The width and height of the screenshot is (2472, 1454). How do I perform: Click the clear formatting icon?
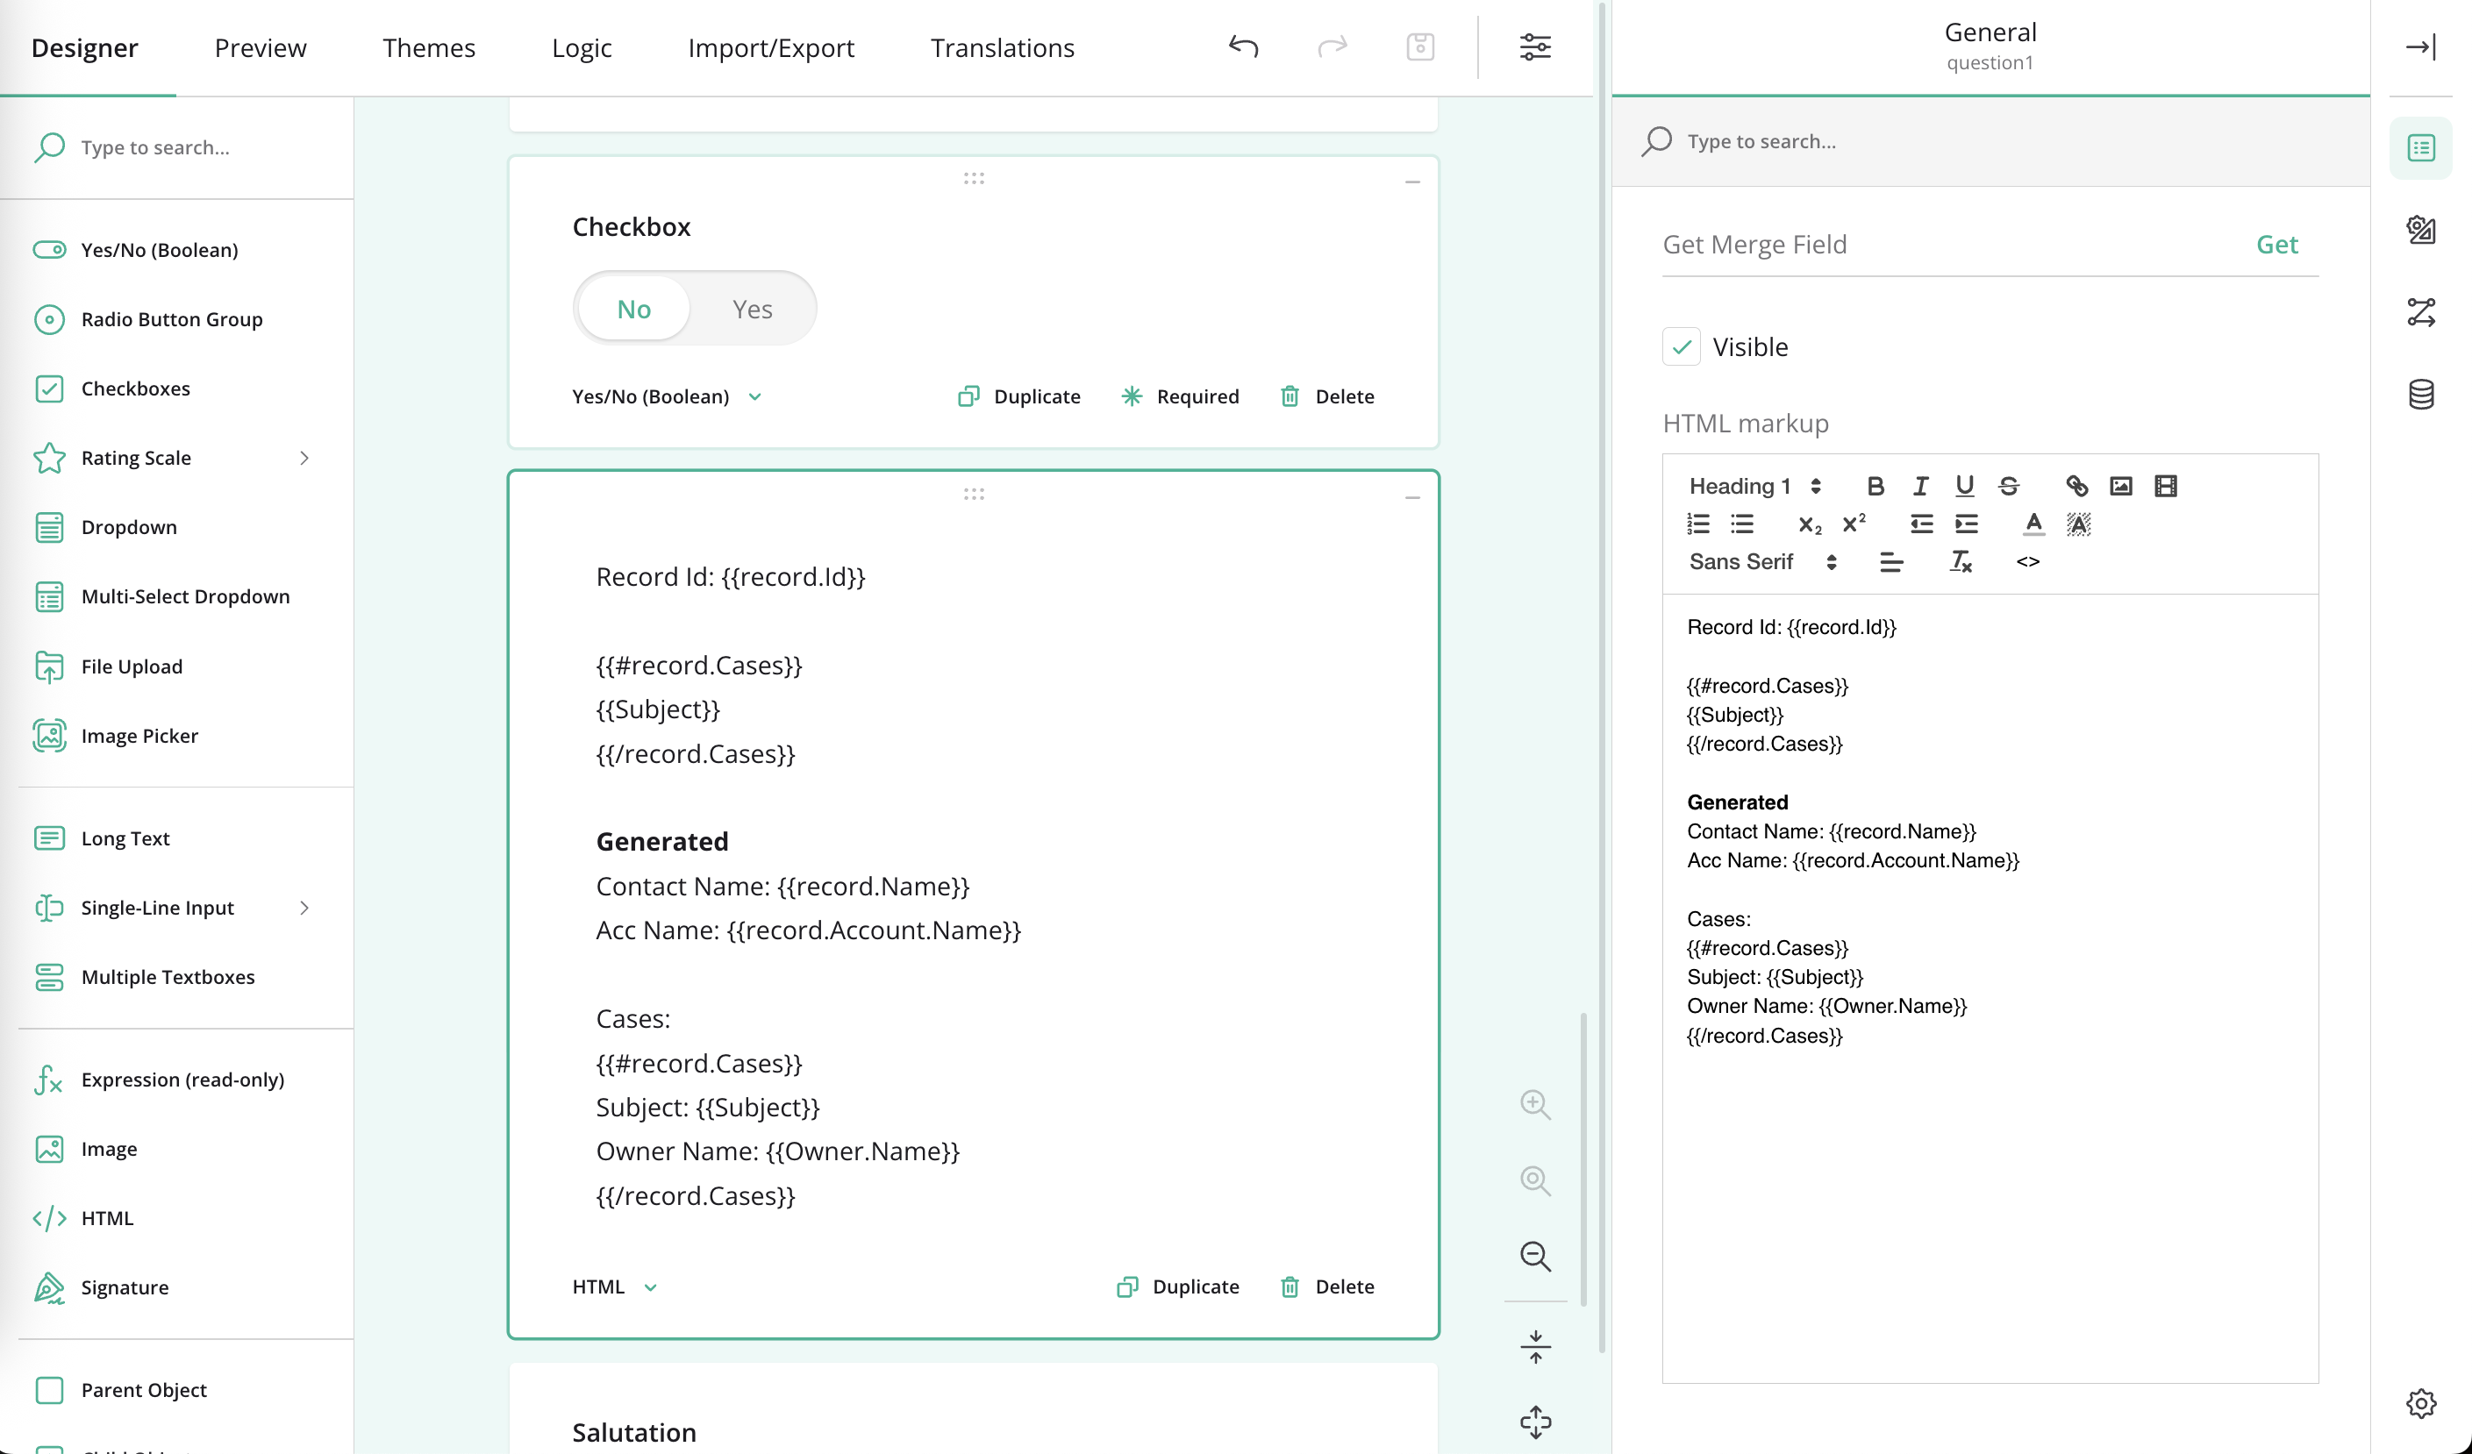point(1960,562)
